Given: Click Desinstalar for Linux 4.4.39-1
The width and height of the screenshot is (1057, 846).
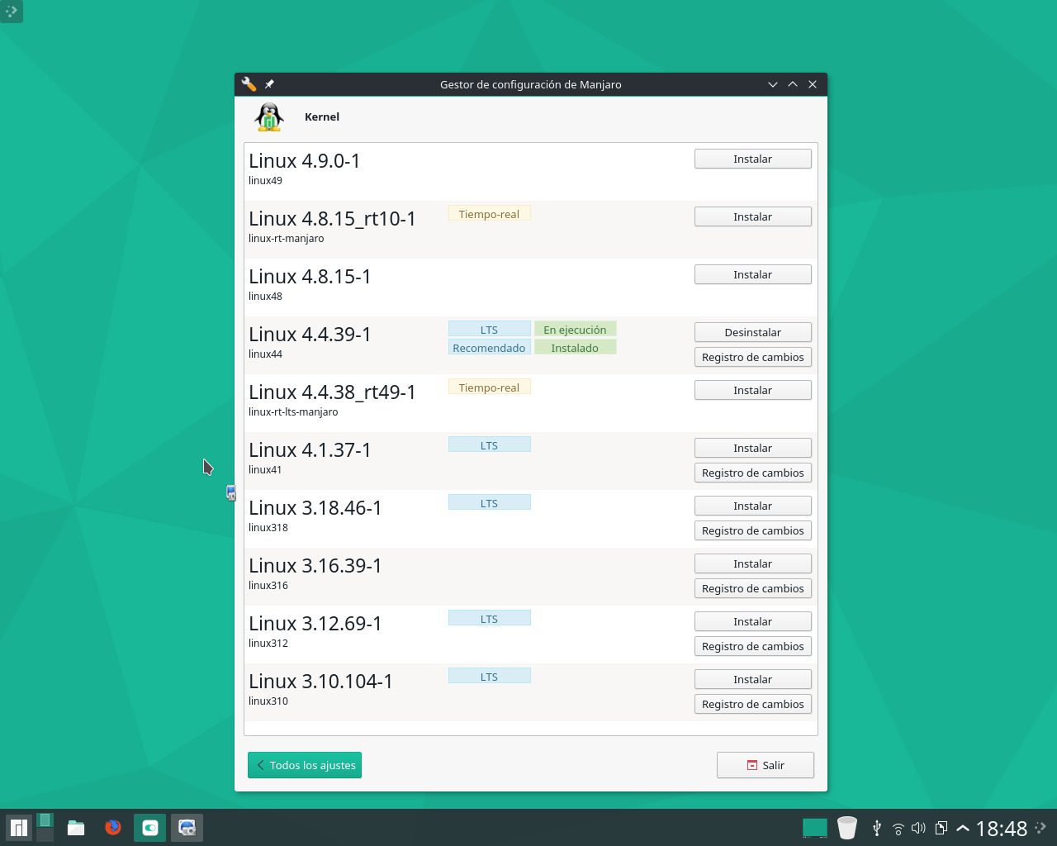Looking at the screenshot, I should click(753, 332).
